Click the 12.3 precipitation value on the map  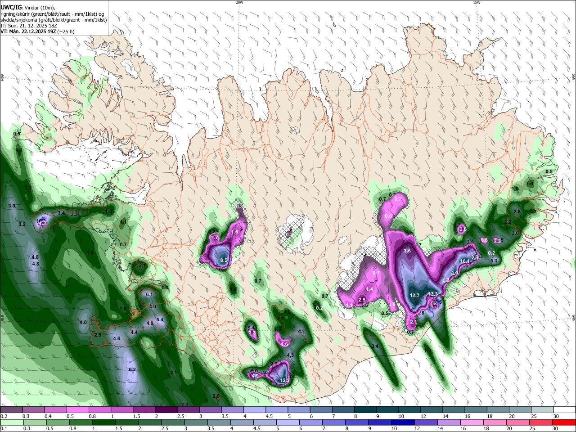pyautogui.click(x=414, y=295)
